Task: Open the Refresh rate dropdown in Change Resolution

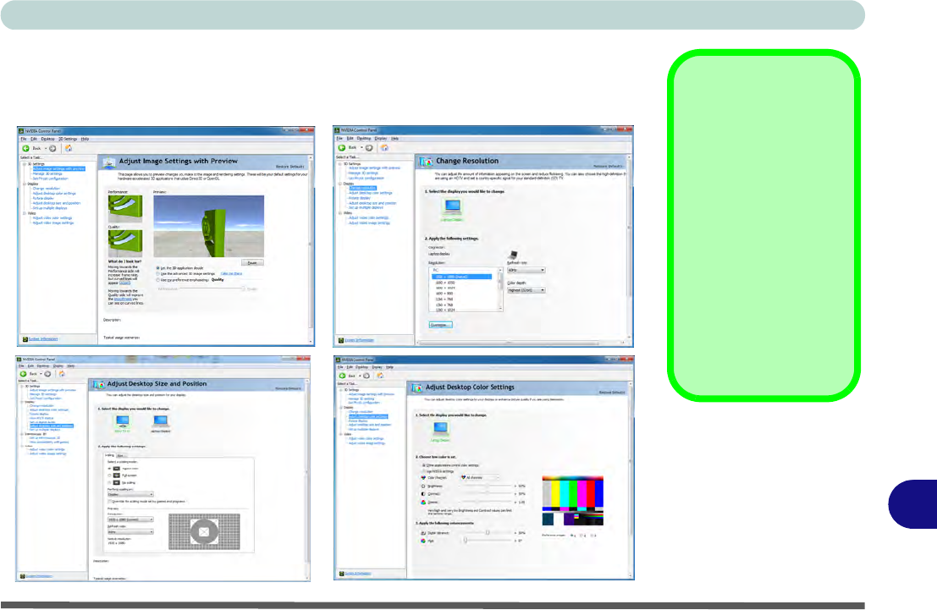Action: 526,271
